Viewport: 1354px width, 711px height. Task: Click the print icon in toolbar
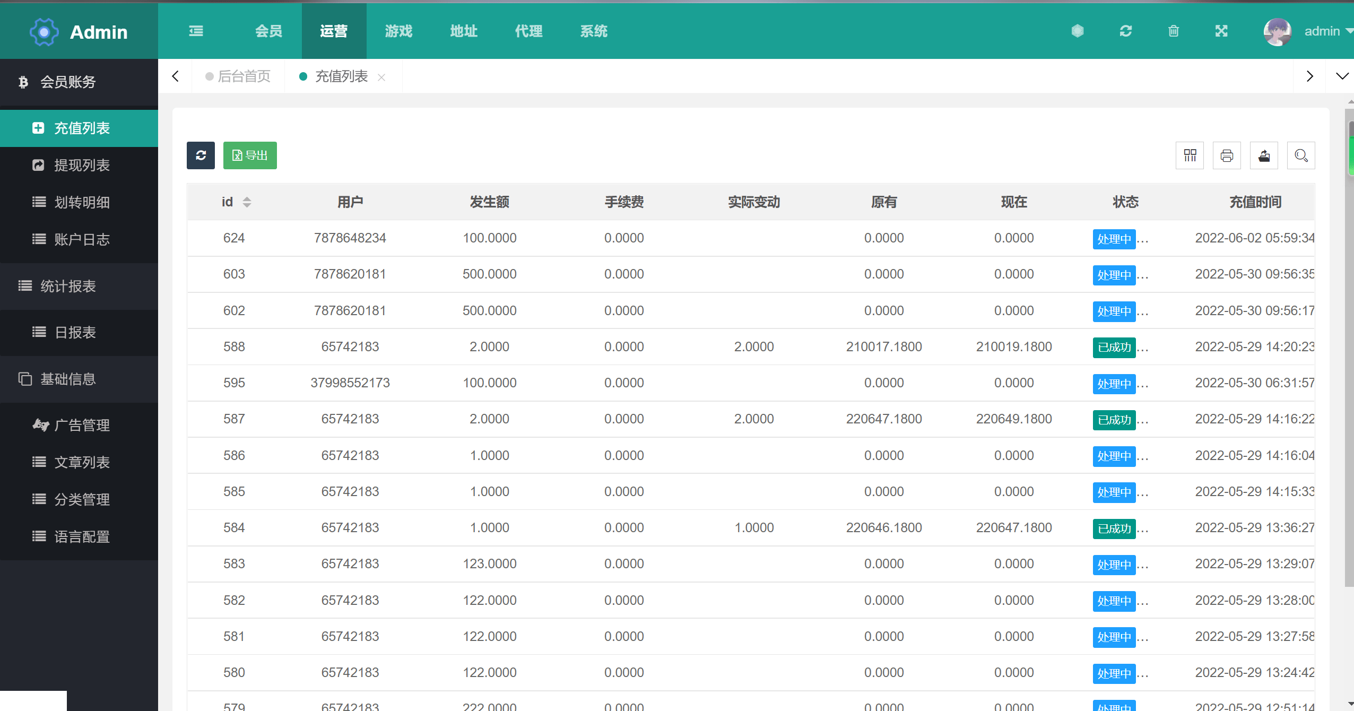click(1226, 156)
